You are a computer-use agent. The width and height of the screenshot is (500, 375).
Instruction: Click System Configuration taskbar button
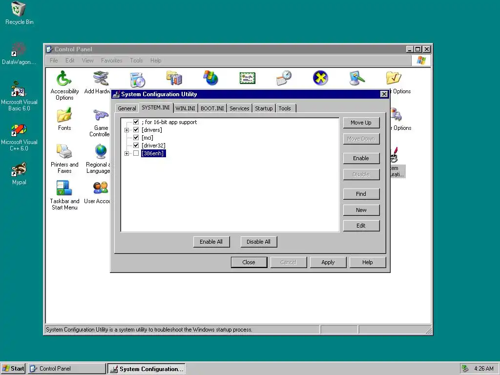pos(146,369)
